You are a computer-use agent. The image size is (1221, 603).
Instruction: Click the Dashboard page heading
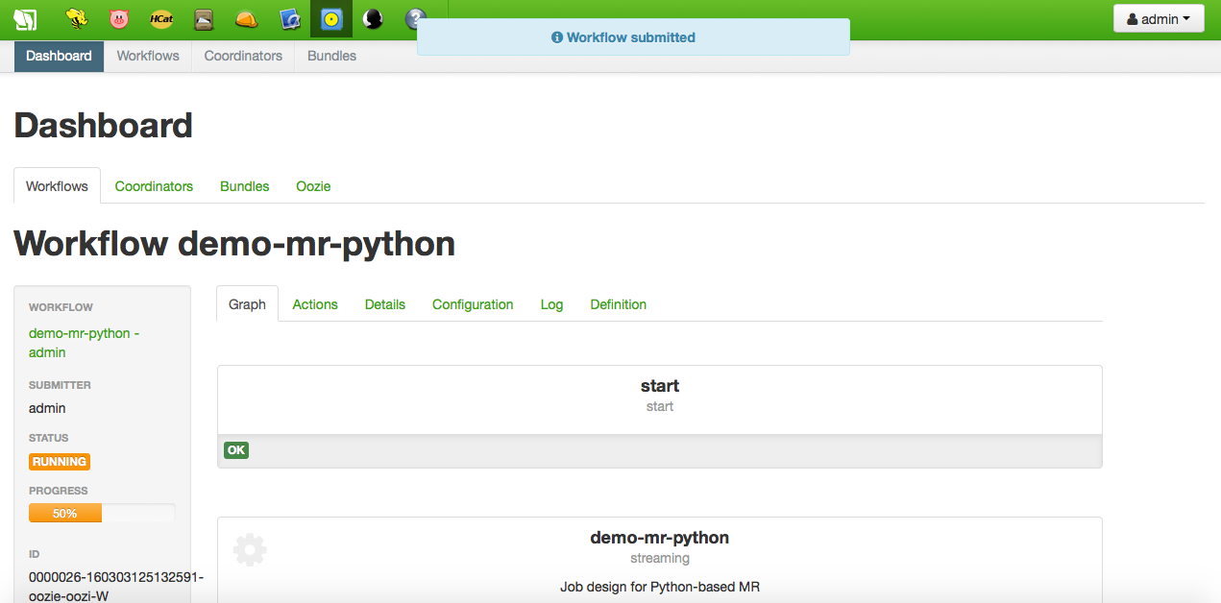(x=104, y=126)
